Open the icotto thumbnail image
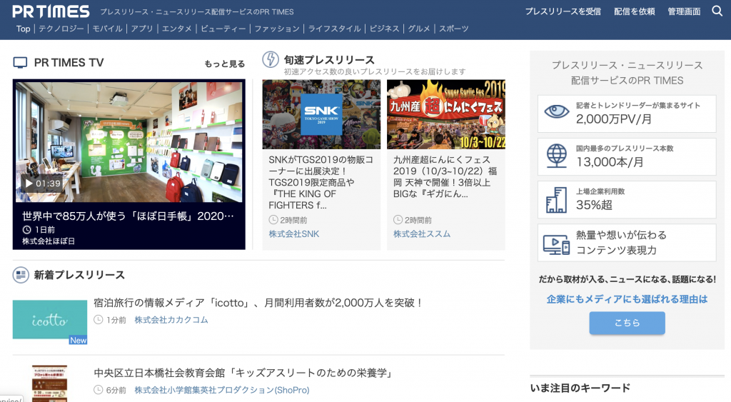 50,319
